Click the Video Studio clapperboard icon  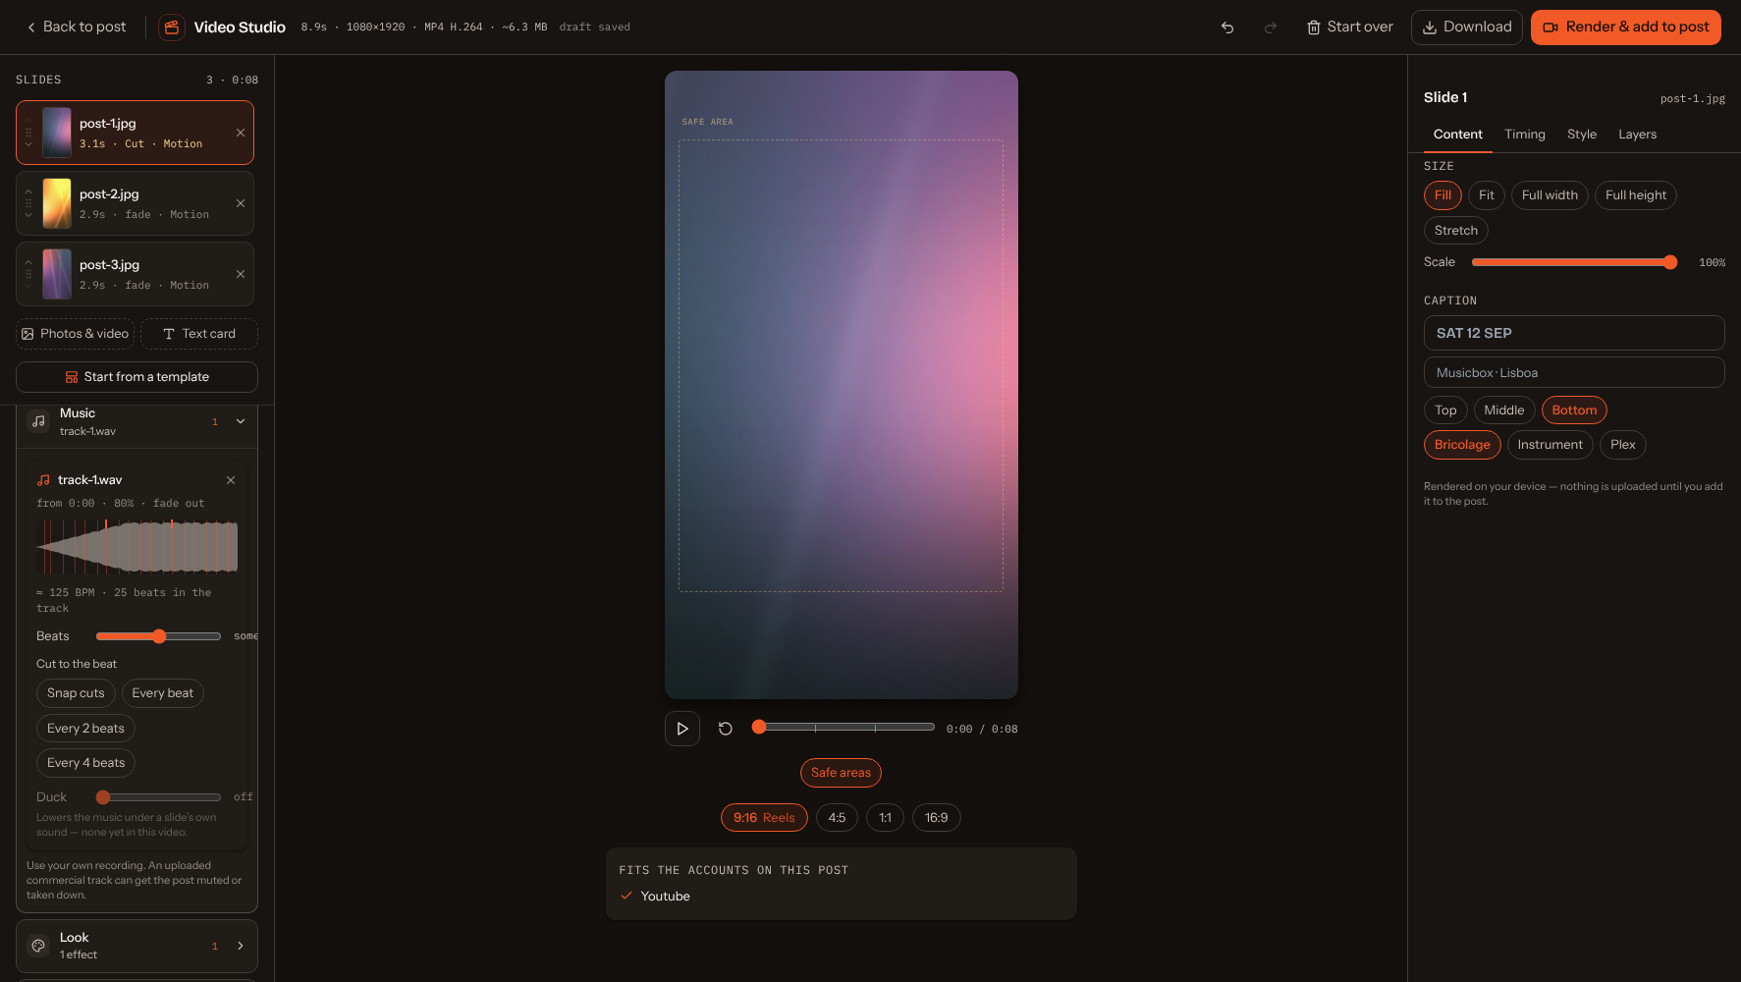click(x=172, y=27)
